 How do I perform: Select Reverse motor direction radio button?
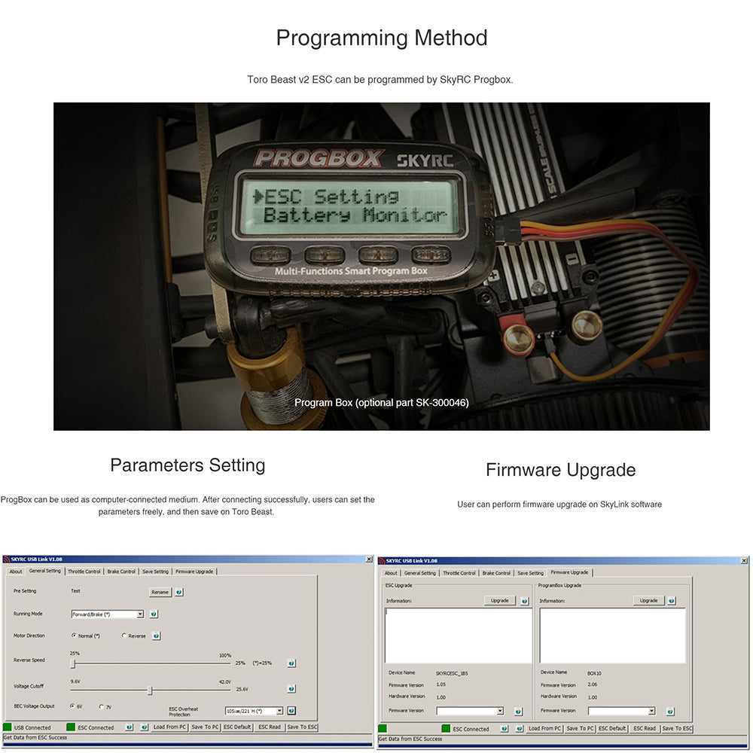(124, 636)
